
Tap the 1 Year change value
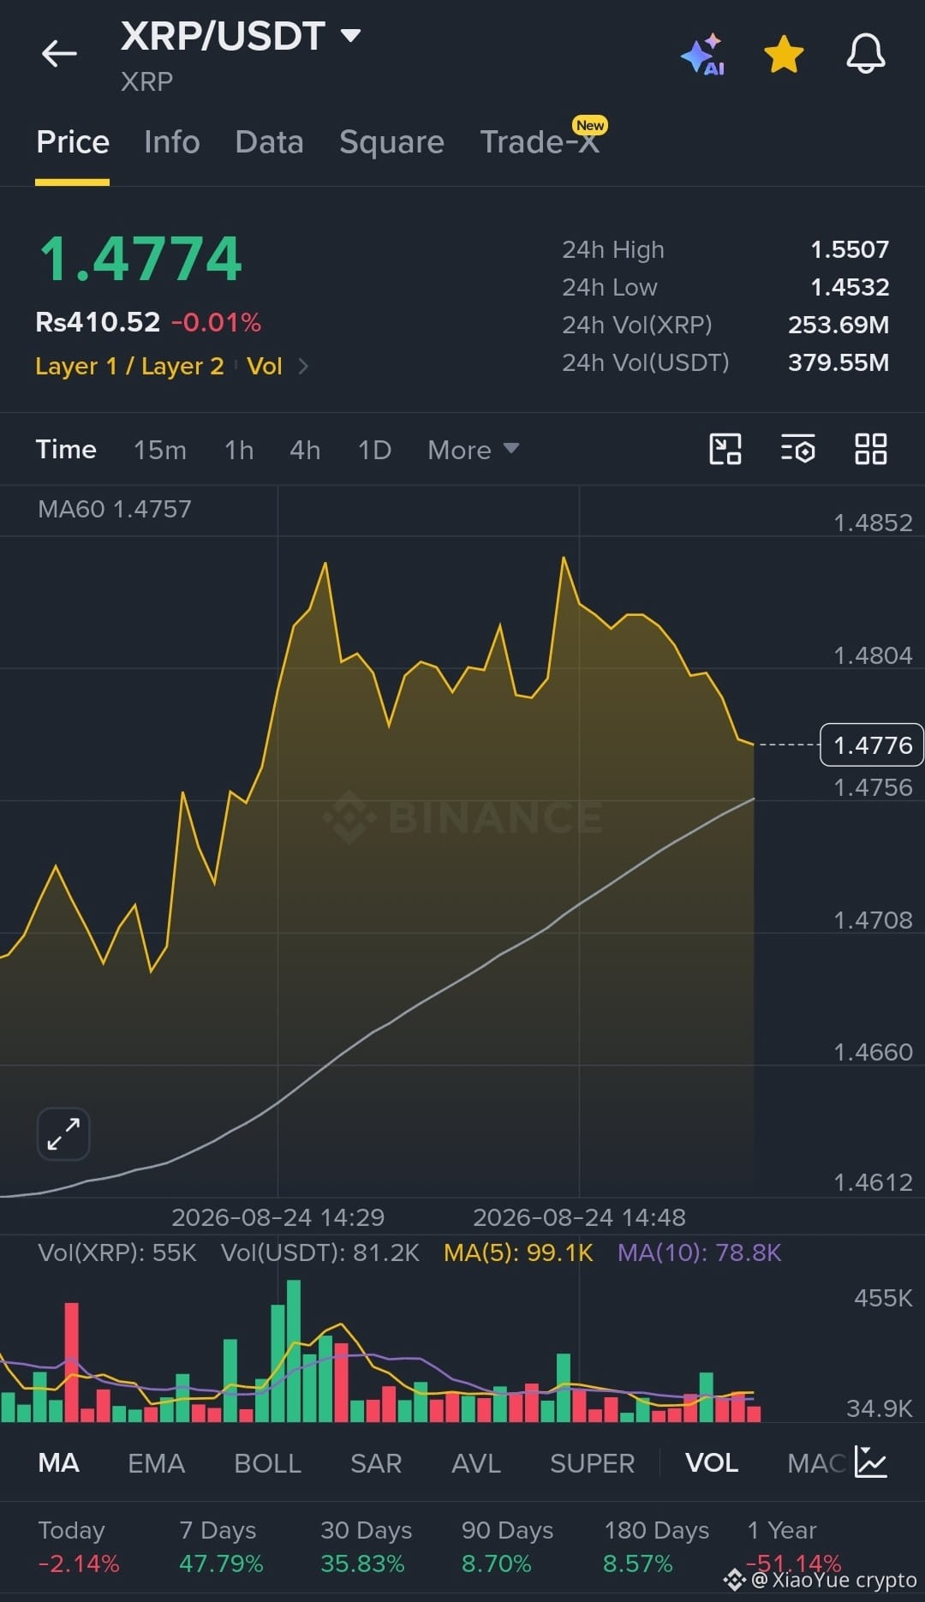(x=794, y=1563)
